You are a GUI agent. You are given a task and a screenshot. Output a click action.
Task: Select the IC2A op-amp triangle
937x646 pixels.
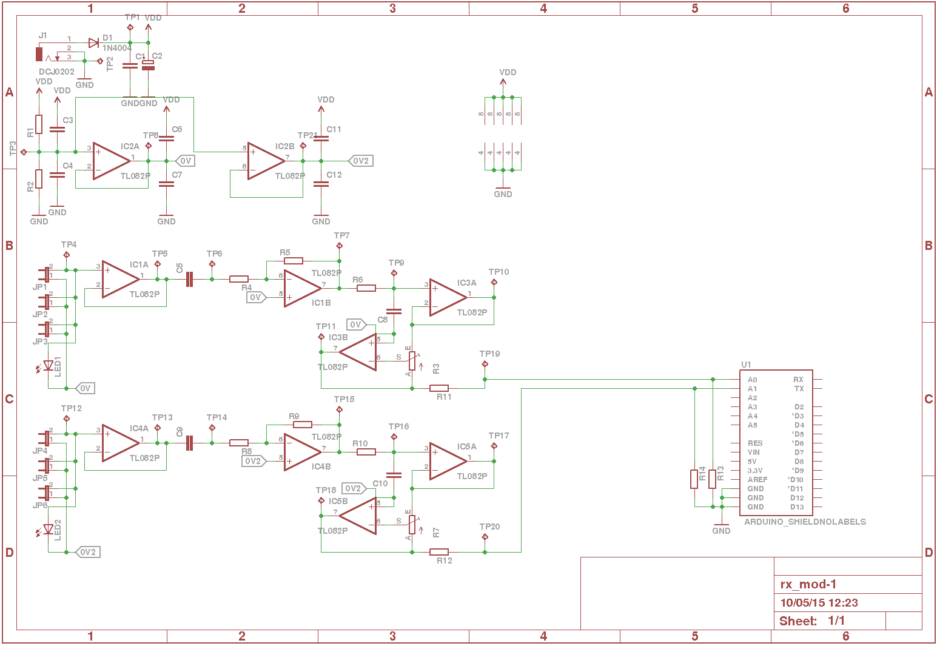112,161
